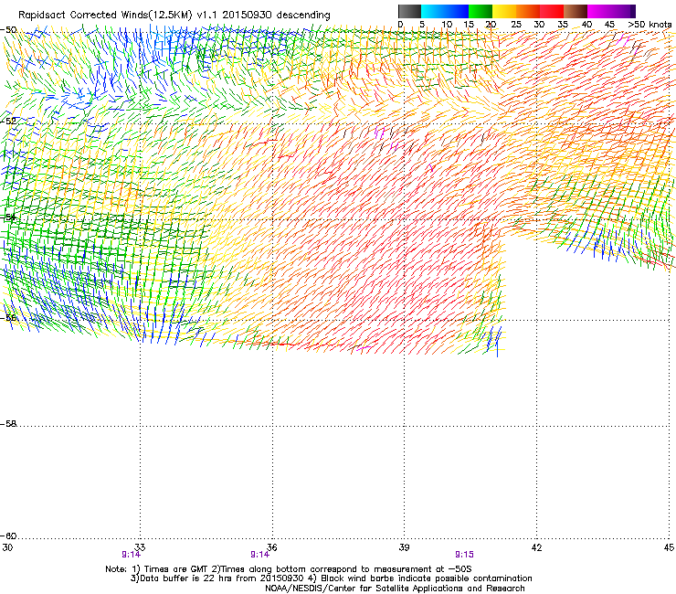Click the '36' longitude axis label

tap(271, 547)
